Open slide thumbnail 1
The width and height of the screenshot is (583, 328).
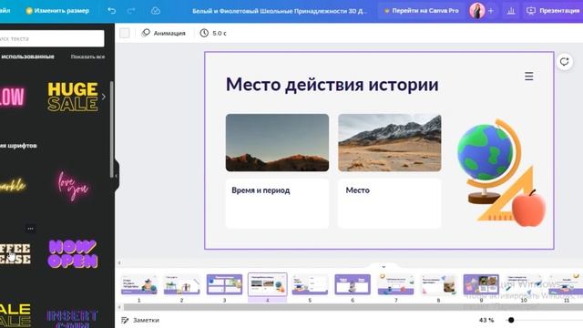click(139, 284)
